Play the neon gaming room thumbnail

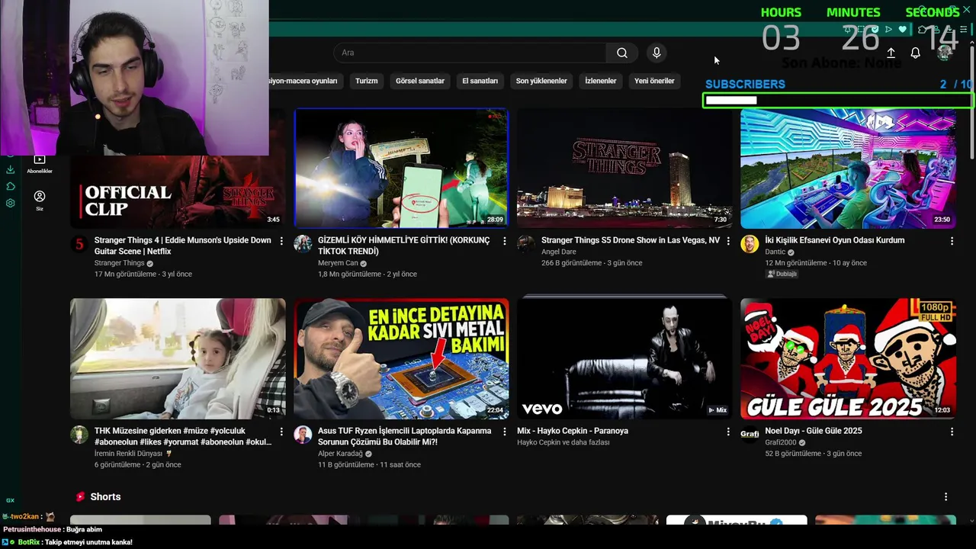click(x=848, y=168)
